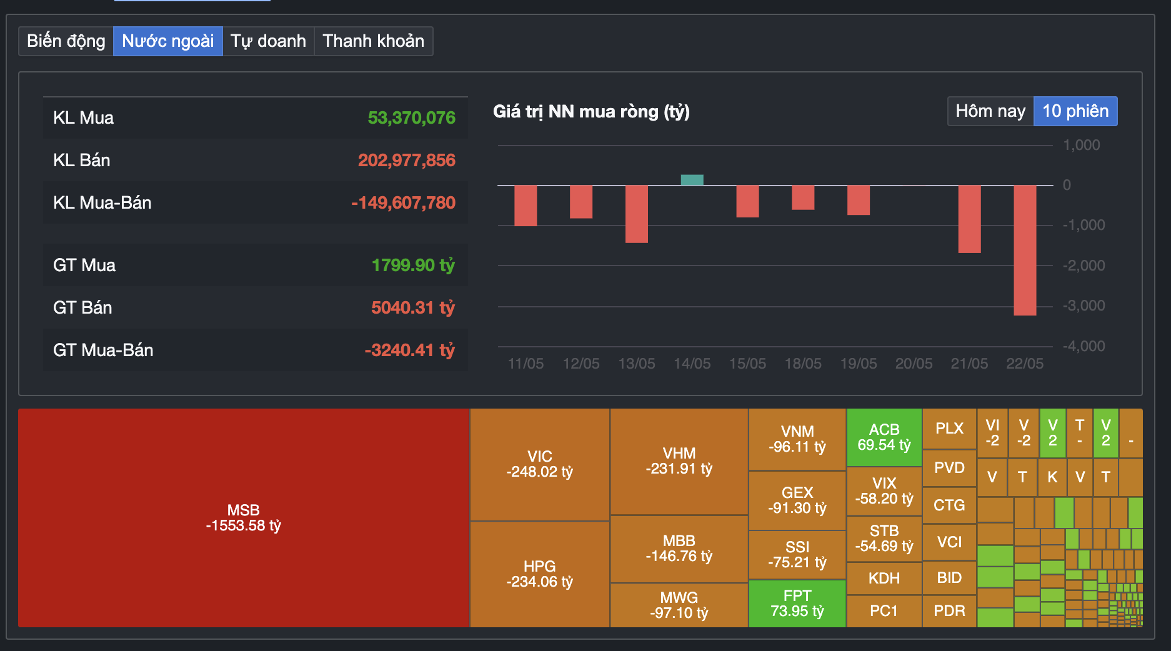The width and height of the screenshot is (1171, 651).
Task: Click the KL Mua-Bán value -149,607,780
Action: coord(403,203)
